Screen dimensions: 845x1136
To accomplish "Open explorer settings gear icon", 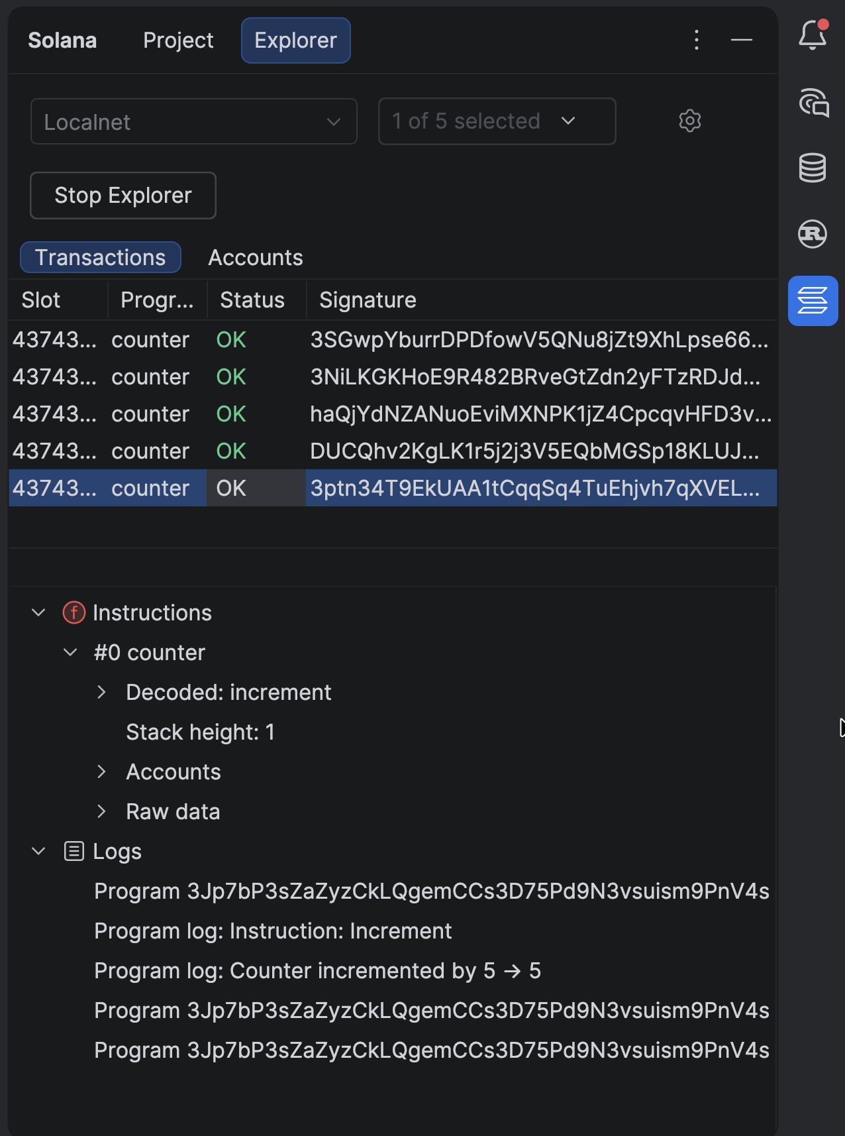I will click(690, 121).
